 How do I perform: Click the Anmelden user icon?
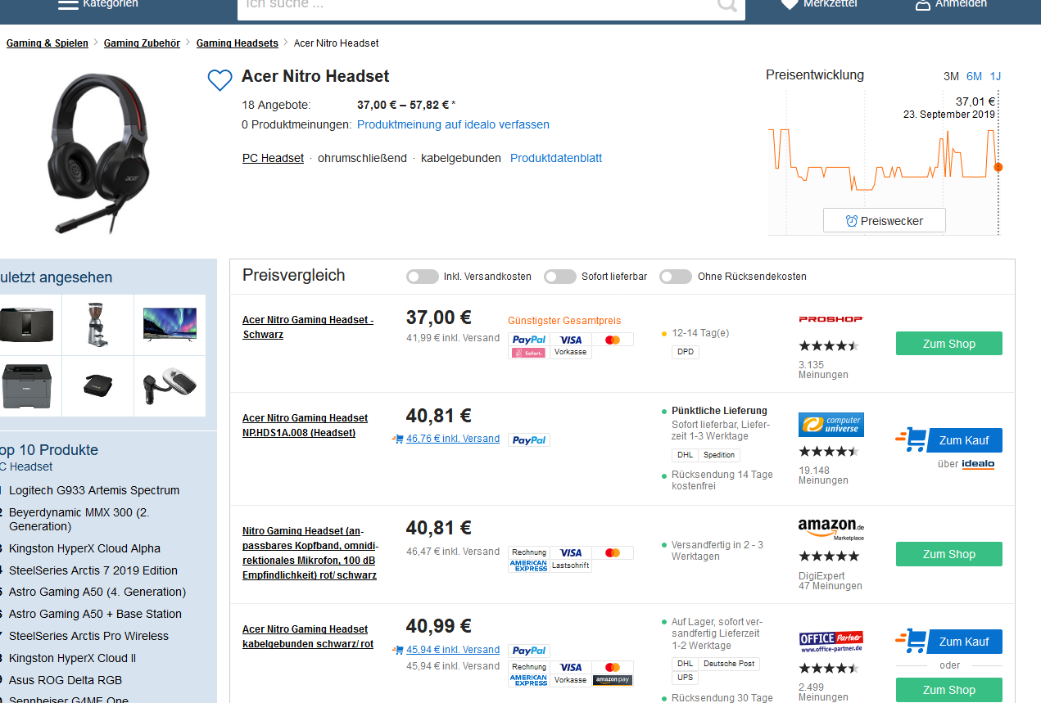point(922,4)
